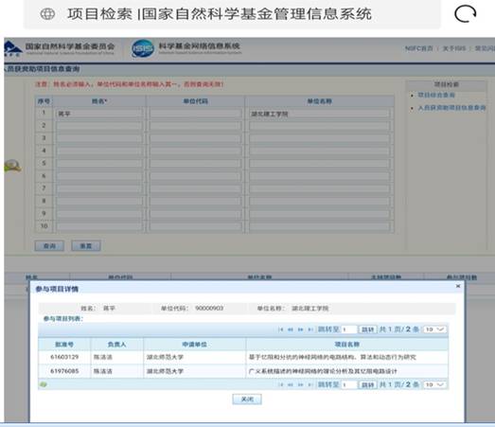Click the 批准号 column header in the dialog
Image resolution: width=495 pixels, height=427 pixels.
(x=64, y=345)
